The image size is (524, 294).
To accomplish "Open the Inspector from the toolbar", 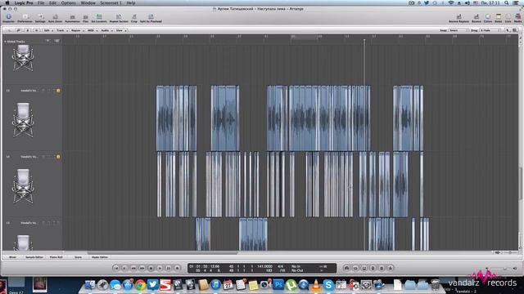I will click(9, 18).
